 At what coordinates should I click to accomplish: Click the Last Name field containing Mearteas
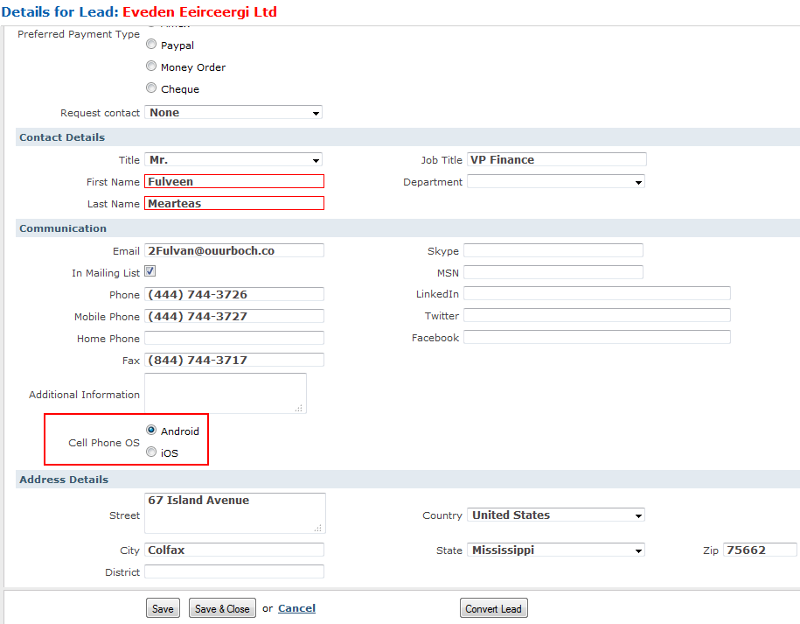[x=234, y=203]
